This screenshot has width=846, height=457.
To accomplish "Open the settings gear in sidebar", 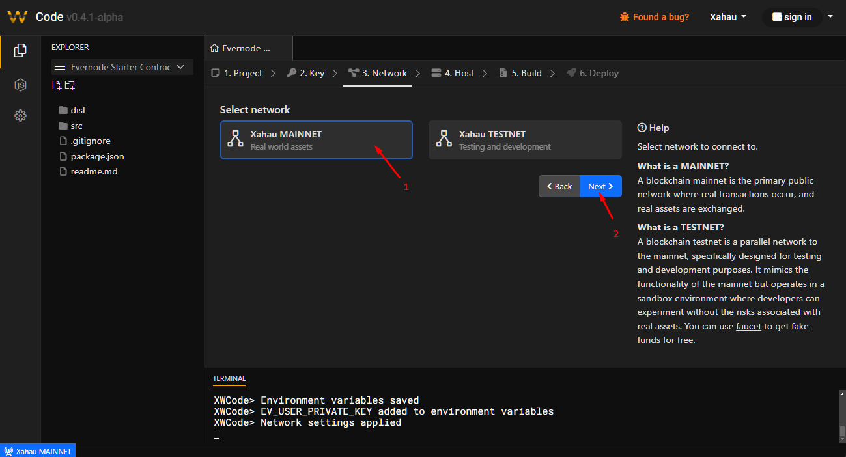I will pos(20,116).
